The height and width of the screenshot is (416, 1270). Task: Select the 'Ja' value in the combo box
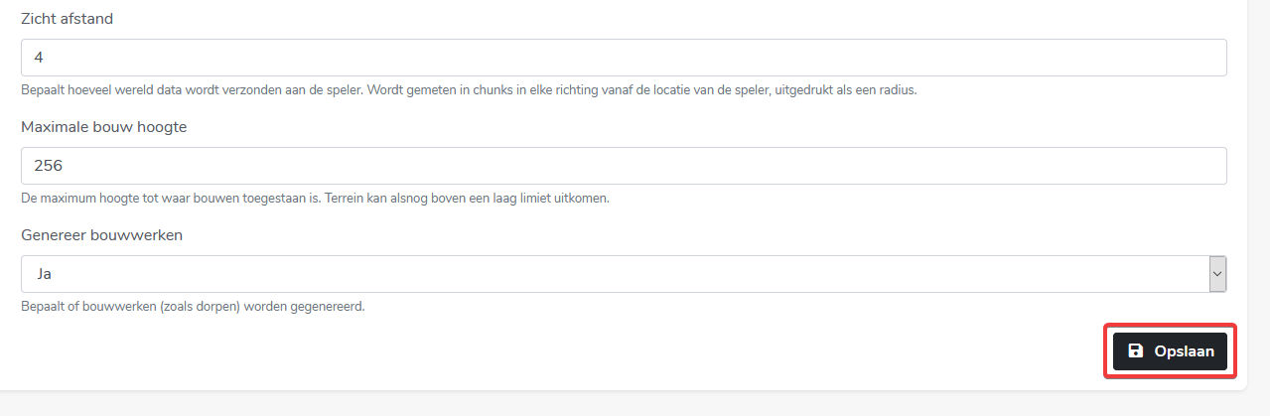[x=43, y=274]
